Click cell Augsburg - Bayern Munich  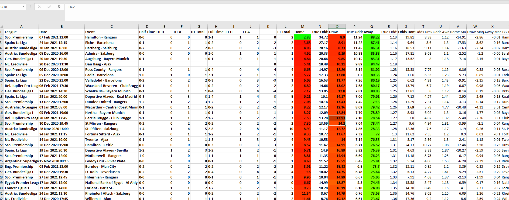pos(111,59)
